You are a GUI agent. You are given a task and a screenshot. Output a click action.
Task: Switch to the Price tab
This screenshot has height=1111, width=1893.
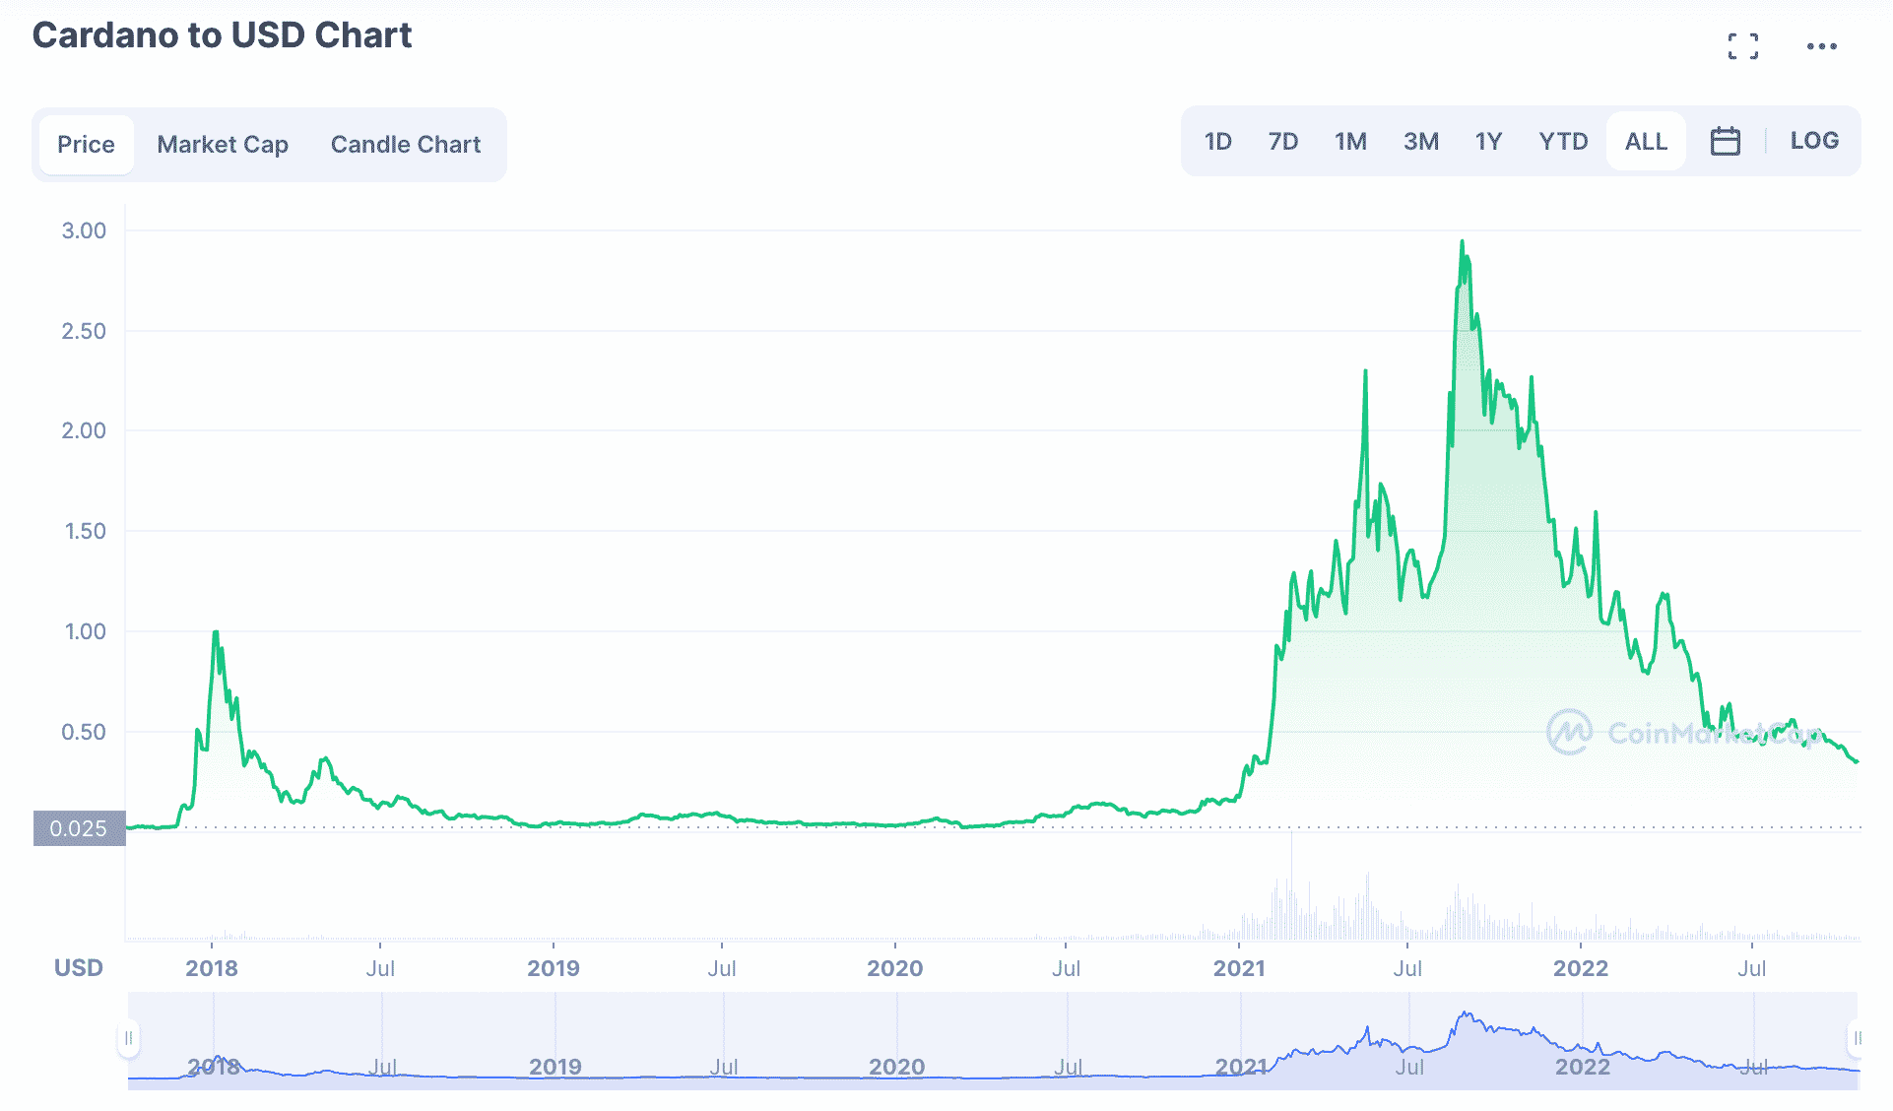87,145
